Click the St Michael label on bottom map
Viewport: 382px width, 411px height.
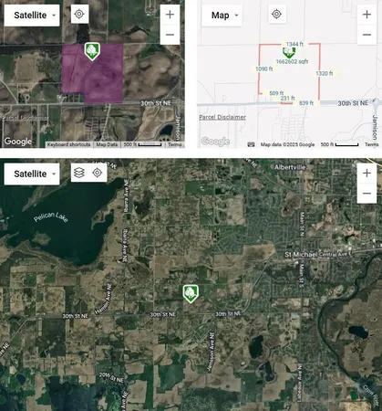pos(301,254)
